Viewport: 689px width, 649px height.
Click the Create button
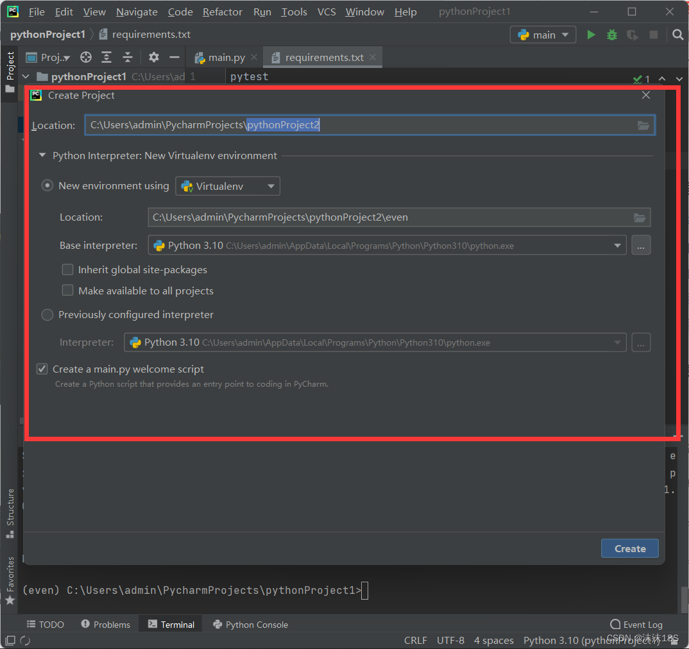[x=630, y=548]
